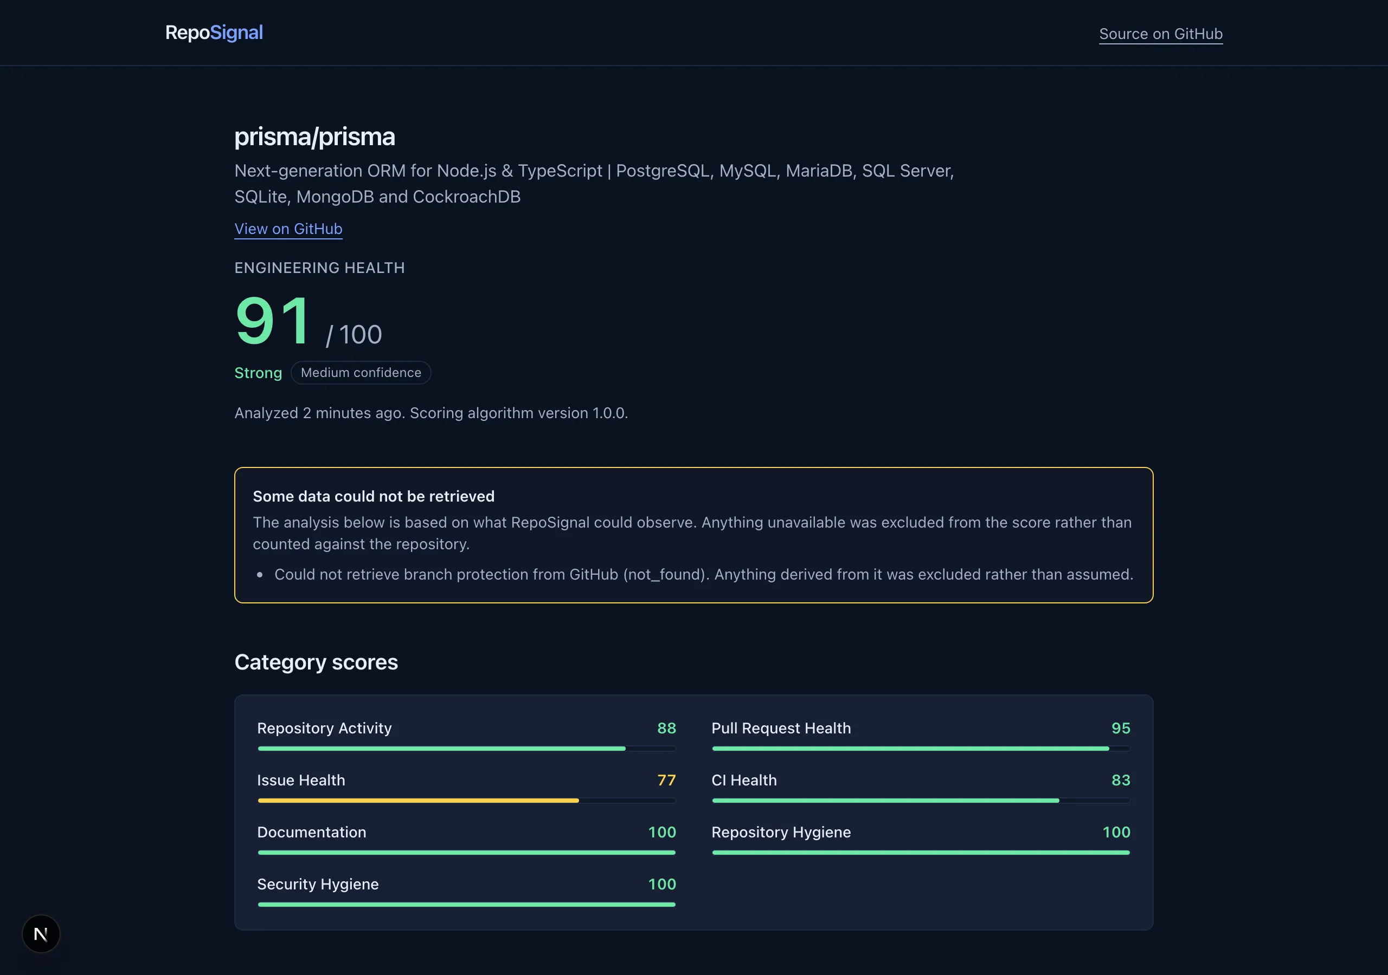Click the Strong rating label
The width and height of the screenshot is (1388, 975).
click(x=258, y=373)
